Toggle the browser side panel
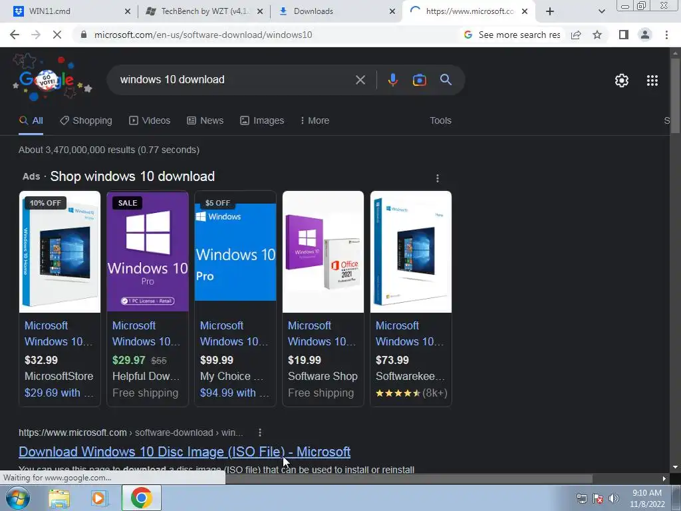Screen dimensions: 681x511 (x=624, y=35)
